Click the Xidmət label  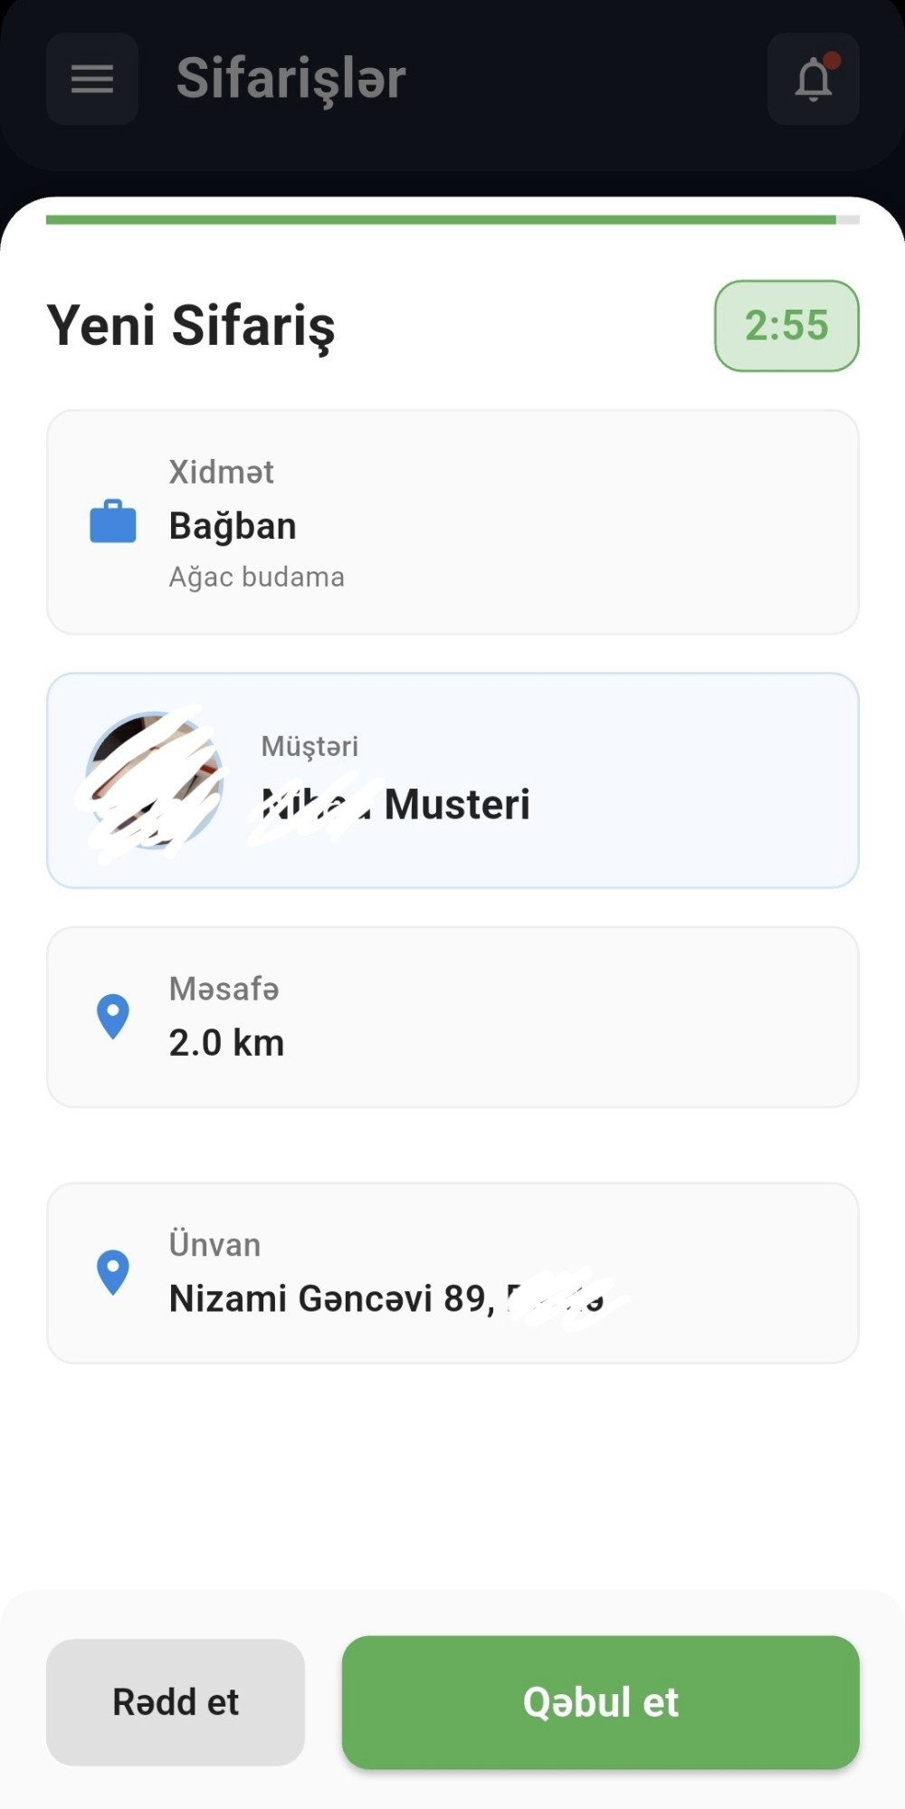221,472
